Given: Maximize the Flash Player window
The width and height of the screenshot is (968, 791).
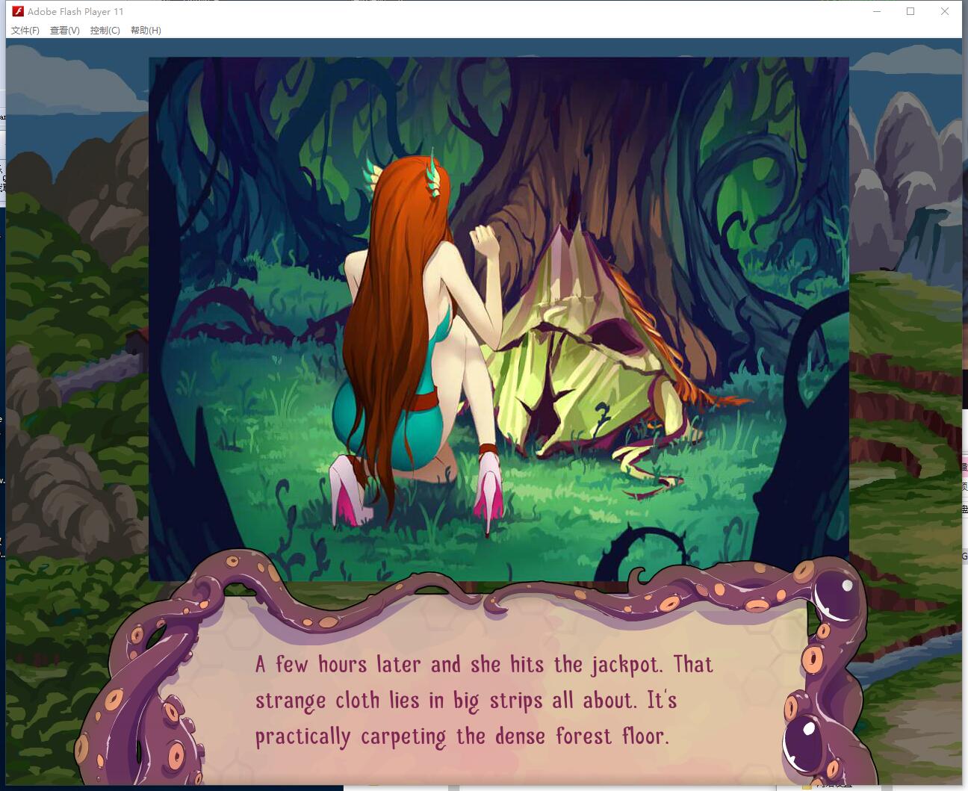Looking at the screenshot, I should point(910,11).
